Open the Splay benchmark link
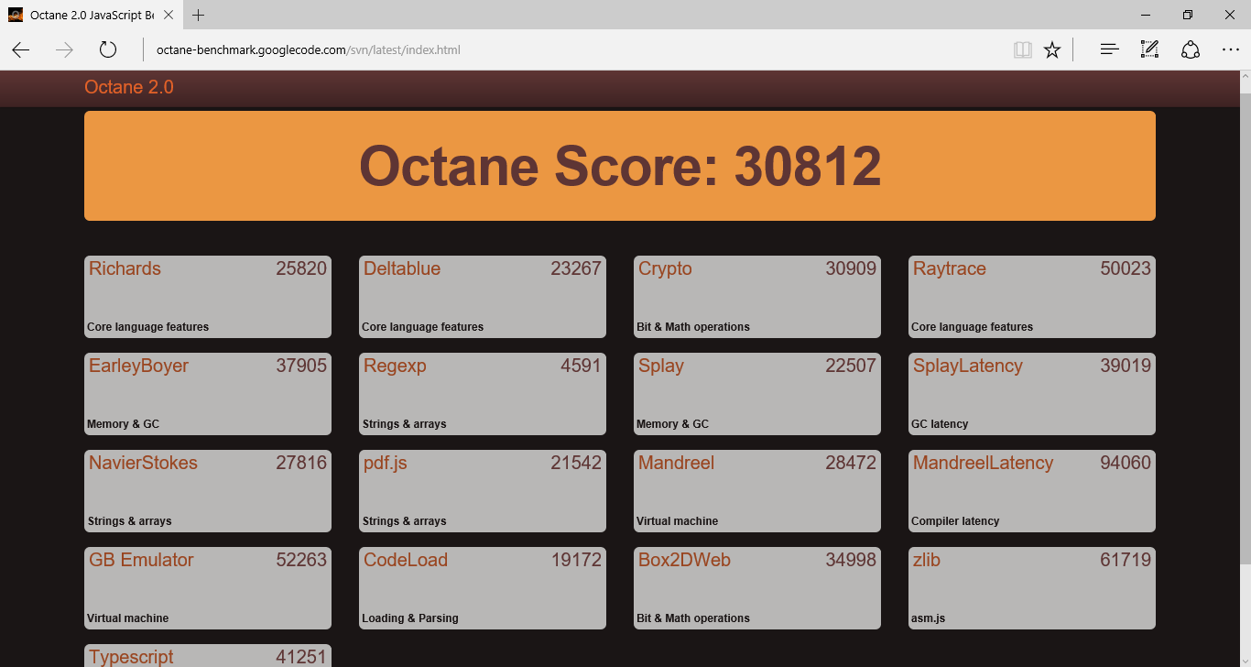The width and height of the screenshot is (1251, 667). pos(661,366)
